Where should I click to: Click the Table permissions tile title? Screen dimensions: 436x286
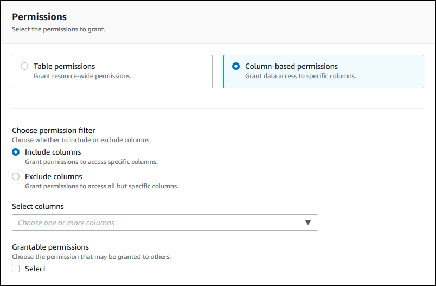point(64,67)
